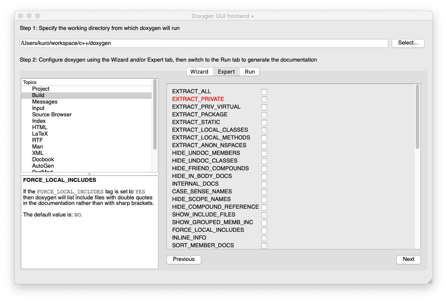447x302 pixels.
Task: Select the Project topic
Action: (86, 89)
